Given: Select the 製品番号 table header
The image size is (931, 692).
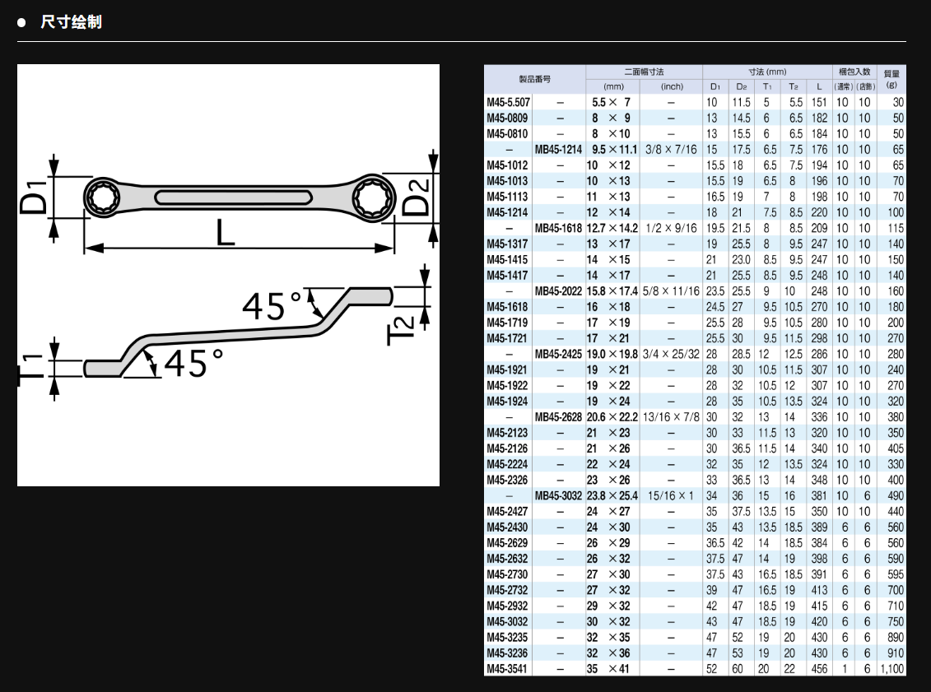Looking at the screenshot, I should point(534,79).
